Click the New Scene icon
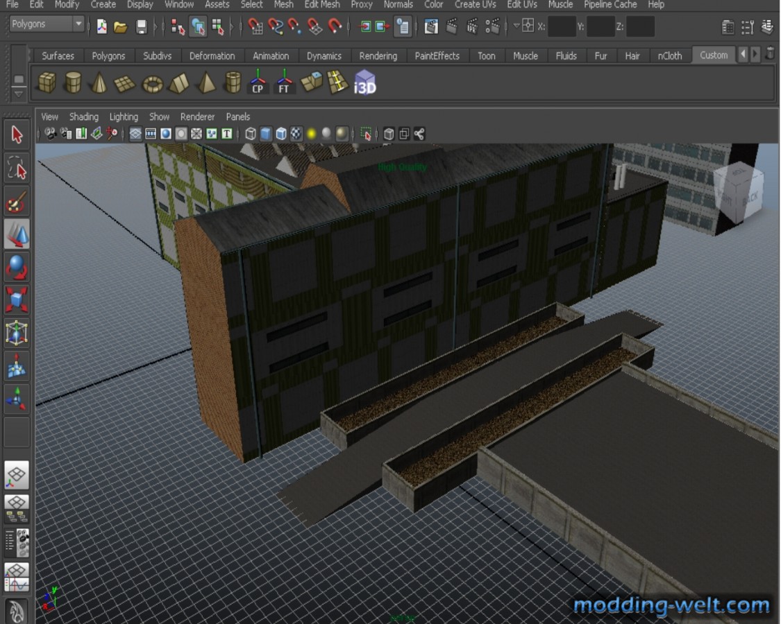This screenshot has width=781, height=624. (x=101, y=26)
